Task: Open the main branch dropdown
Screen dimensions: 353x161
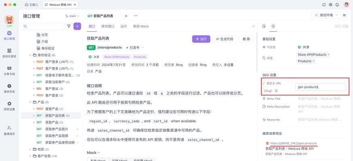Action: 72,16
